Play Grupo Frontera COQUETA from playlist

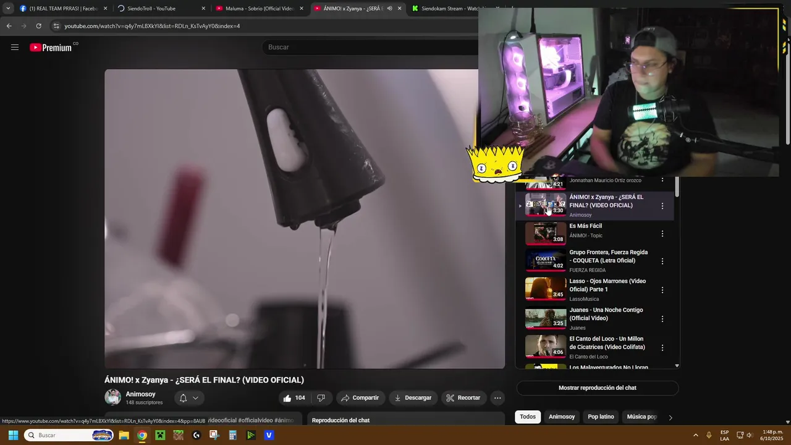594,261
